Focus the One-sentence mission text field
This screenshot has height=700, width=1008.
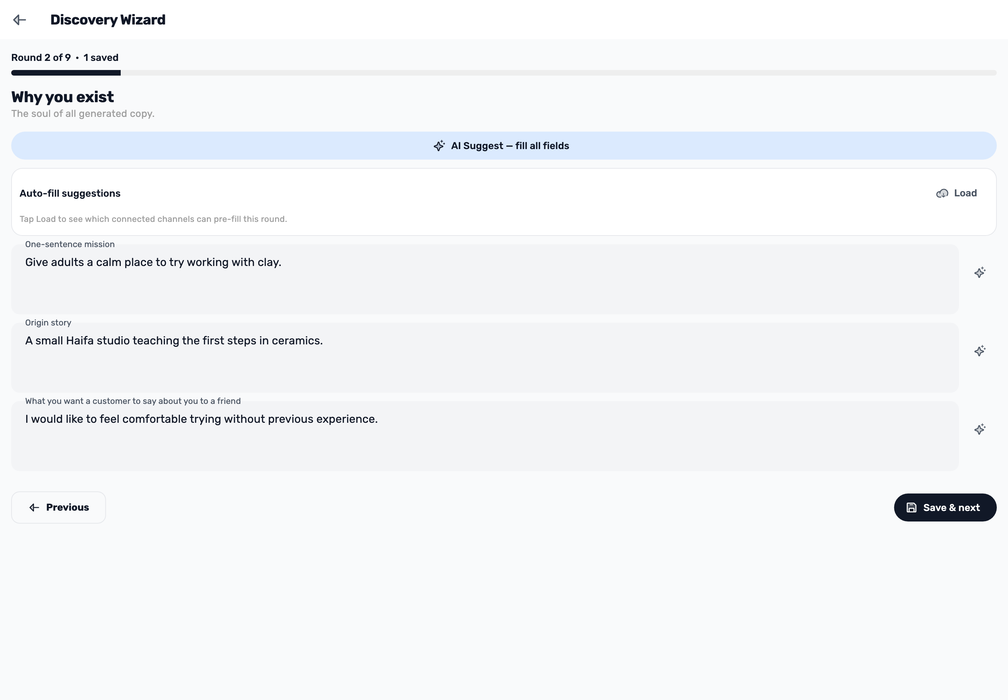click(485, 279)
